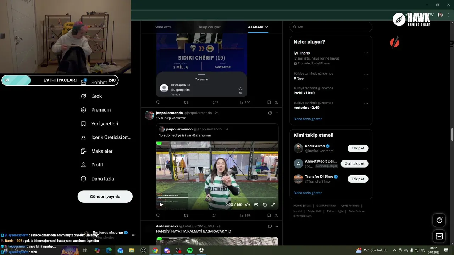The width and height of the screenshot is (454, 255).
Task: Open floating messages envelope button
Action: 439,236
